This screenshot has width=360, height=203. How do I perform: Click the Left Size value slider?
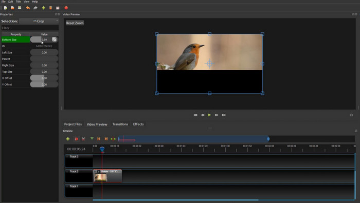point(44,52)
